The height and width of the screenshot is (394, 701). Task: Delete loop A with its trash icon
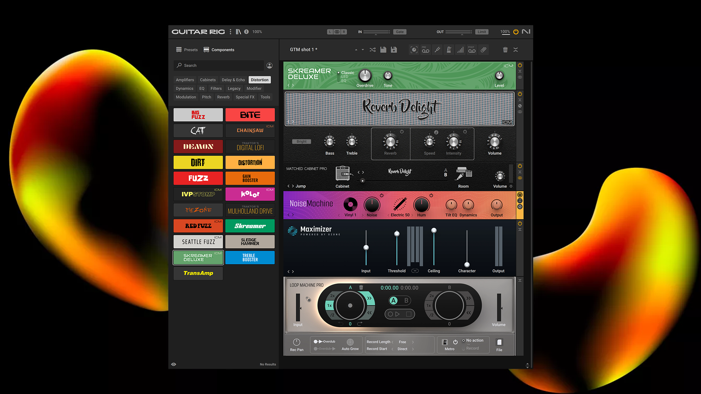tap(361, 287)
